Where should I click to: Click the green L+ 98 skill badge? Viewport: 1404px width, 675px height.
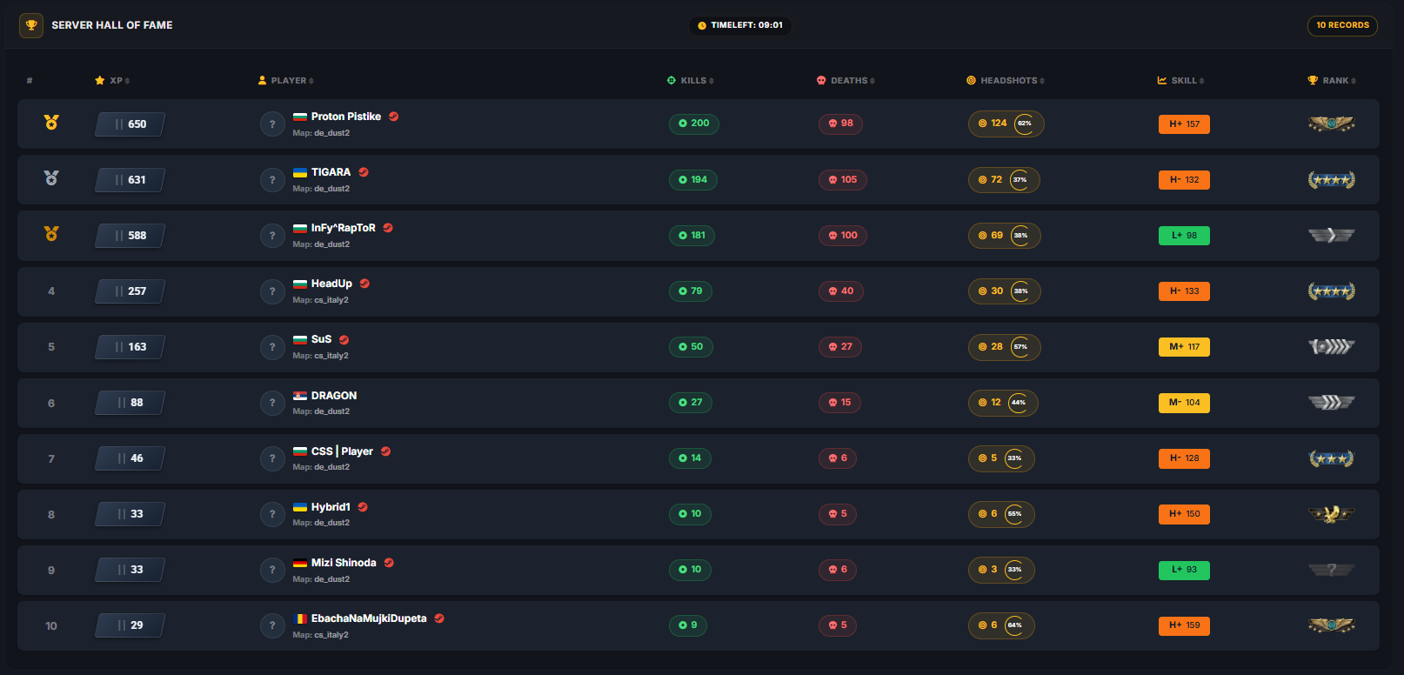[1184, 236]
